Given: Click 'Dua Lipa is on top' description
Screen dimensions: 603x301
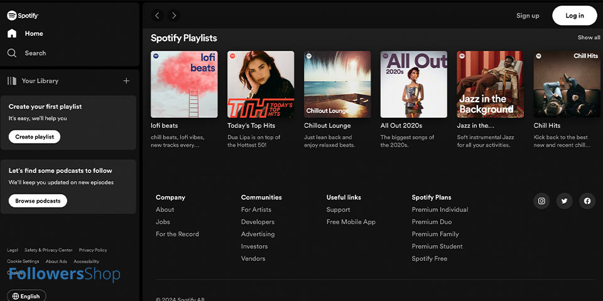Looking at the screenshot, I should pyautogui.click(x=254, y=141).
